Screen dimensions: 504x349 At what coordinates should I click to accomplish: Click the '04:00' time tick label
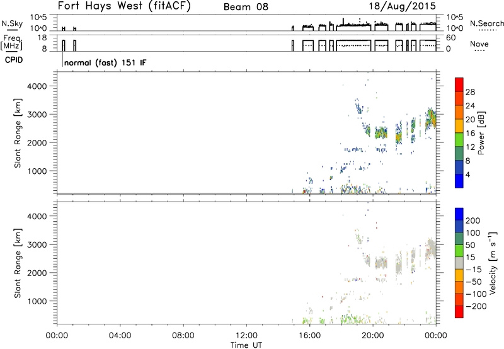pyautogui.click(x=120, y=336)
